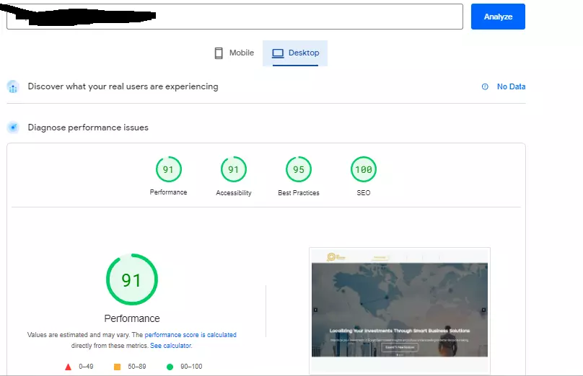The image size is (583, 376).
Task: Open the performance score is calculated link
Action: [x=190, y=335]
